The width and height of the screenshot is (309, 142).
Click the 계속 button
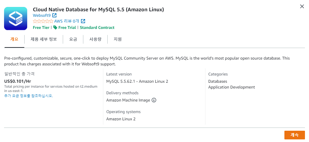pos(295,135)
